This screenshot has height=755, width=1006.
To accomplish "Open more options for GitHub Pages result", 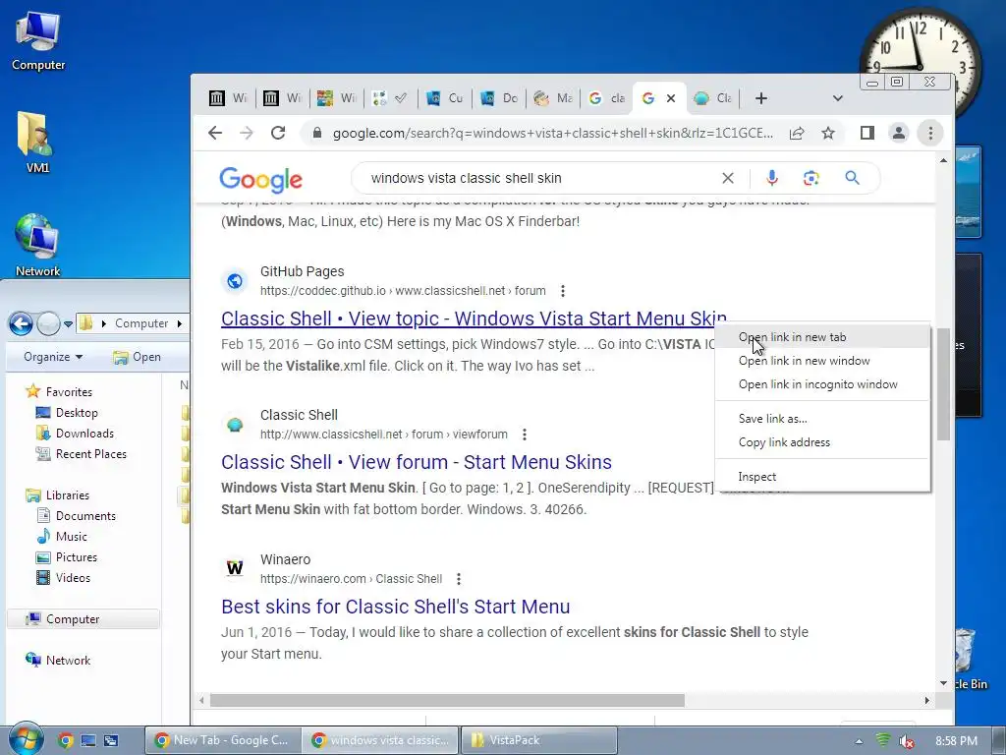I will pyautogui.click(x=563, y=291).
